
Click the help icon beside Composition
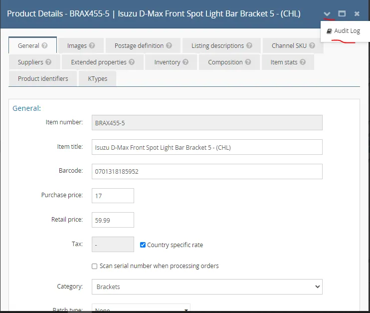click(x=248, y=62)
